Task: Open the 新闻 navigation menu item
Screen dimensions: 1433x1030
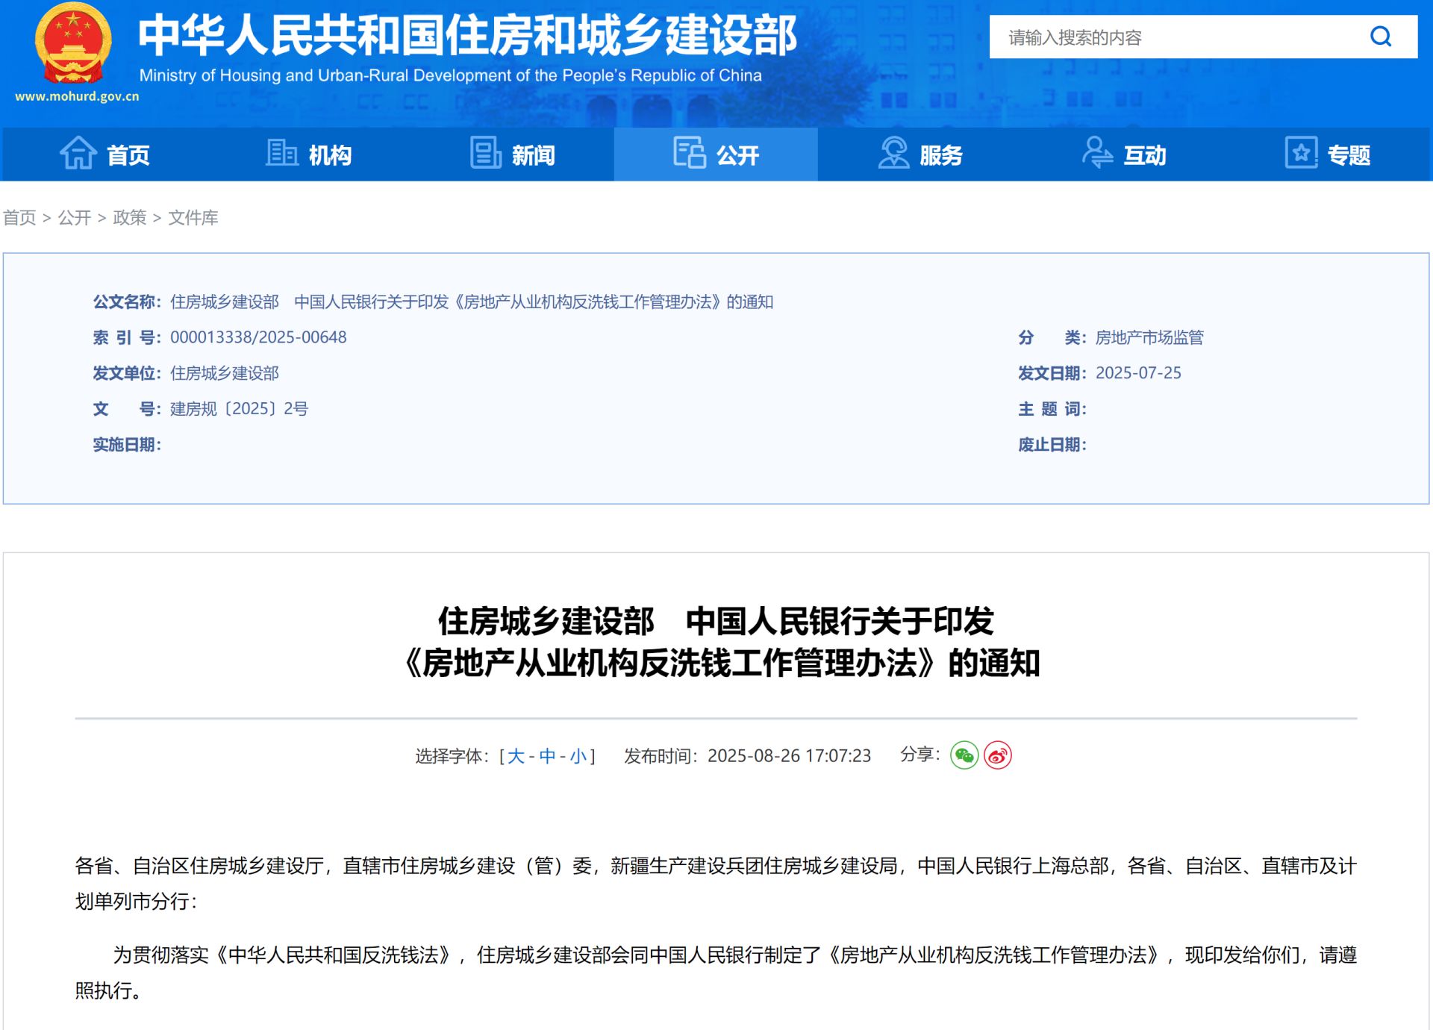Action: pos(533,155)
